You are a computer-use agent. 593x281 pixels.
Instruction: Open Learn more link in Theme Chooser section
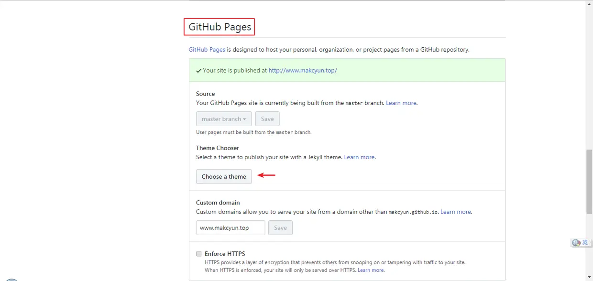[x=360, y=157]
